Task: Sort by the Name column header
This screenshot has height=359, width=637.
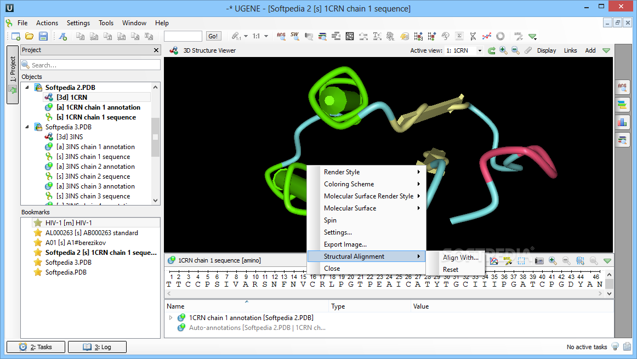Action: (247, 306)
